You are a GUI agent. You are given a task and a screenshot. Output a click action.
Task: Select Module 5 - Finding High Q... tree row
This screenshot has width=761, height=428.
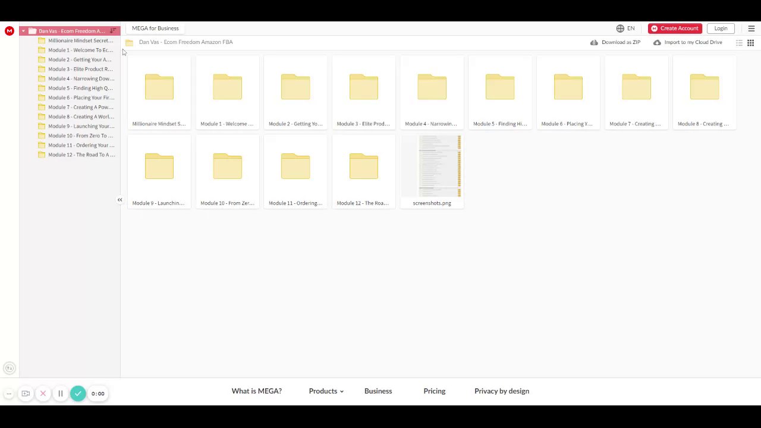pyautogui.click(x=70, y=88)
